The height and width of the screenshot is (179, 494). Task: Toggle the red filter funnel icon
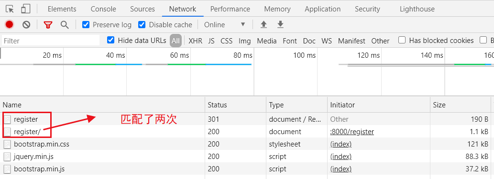click(48, 25)
